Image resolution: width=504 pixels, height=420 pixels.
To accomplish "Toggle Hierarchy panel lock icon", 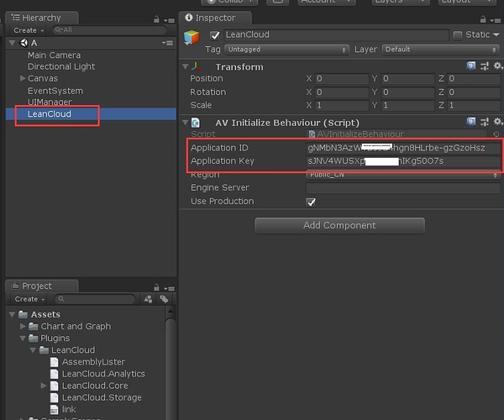I will pos(156,19).
